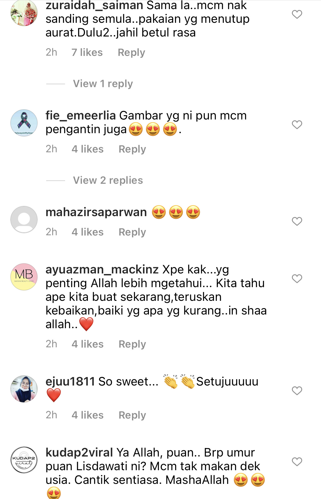Screen dimensions: 321x499
Task: Like ejuu1811's So sweet comment
Action: coord(297,391)
